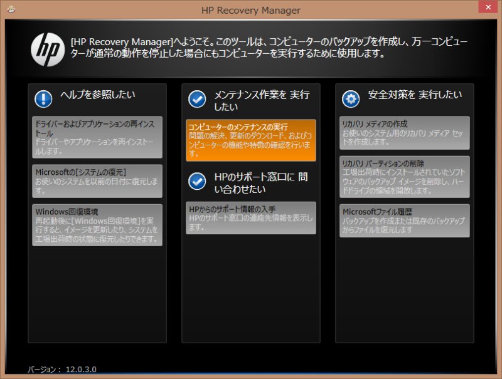Click the blue gear icon for 安全対策
The image size is (502, 379).
pos(351,99)
